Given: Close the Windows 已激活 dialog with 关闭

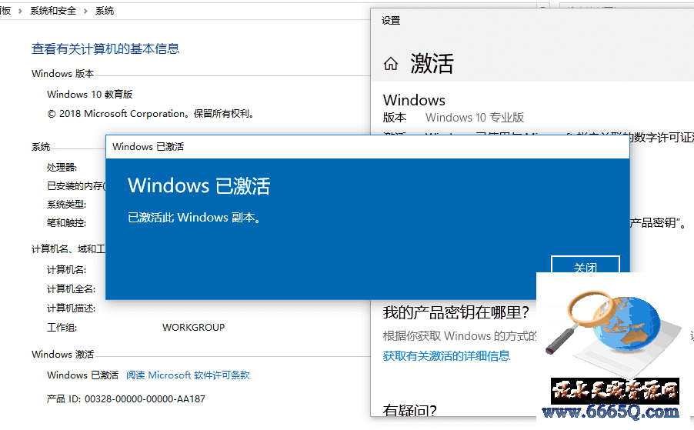Looking at the screenshot, I should [585, 264].
